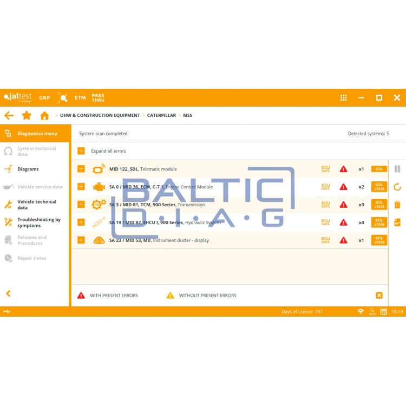Image resolution: width=406 pixels, height=406 pixels.
Task: Click zoom 100% magnifier icon
Action: point(372,311)
